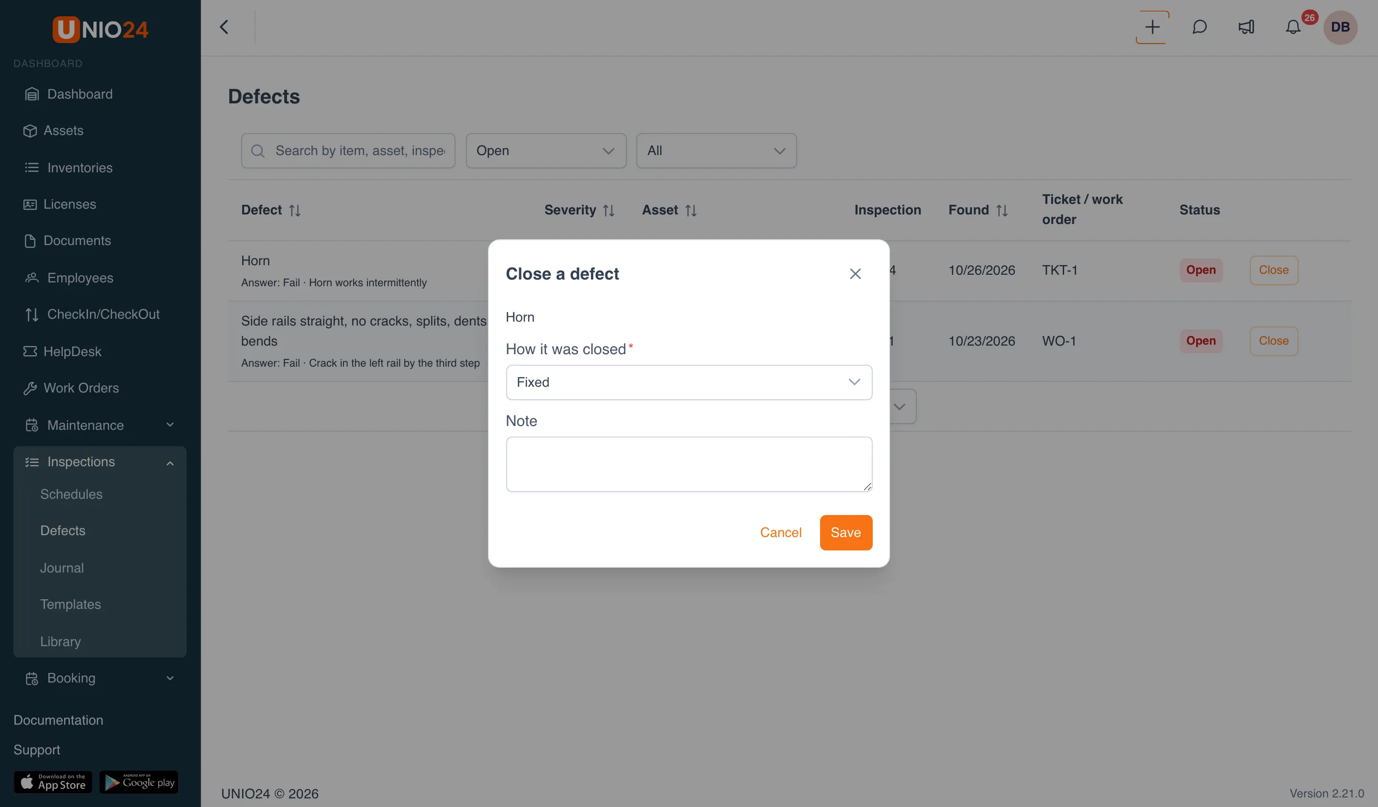This screenshot has height=807, width=1378.
Task: Open the Support link
Action: (x=37, y=750)
